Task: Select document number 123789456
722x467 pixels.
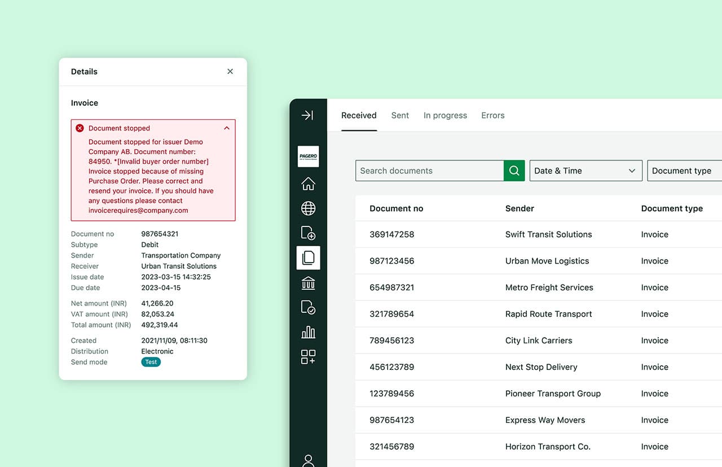Action: (391, 394)
